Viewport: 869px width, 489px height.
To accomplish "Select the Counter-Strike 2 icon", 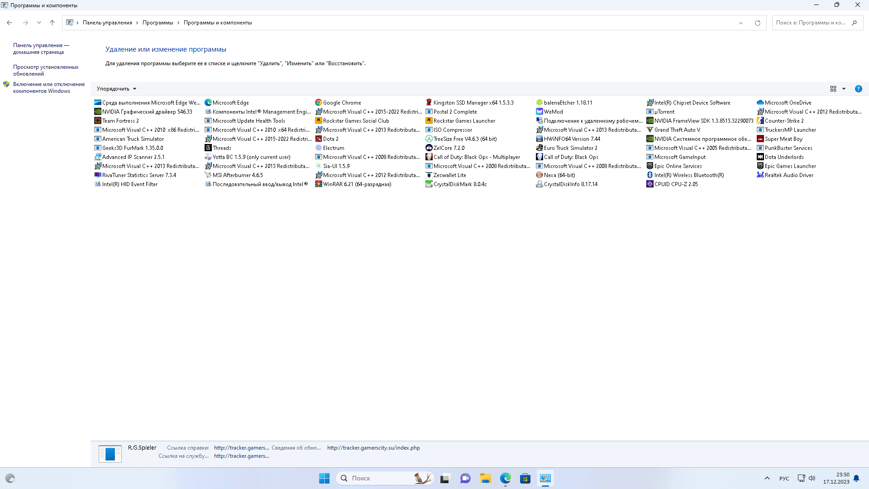I will (x=760, y=121).
